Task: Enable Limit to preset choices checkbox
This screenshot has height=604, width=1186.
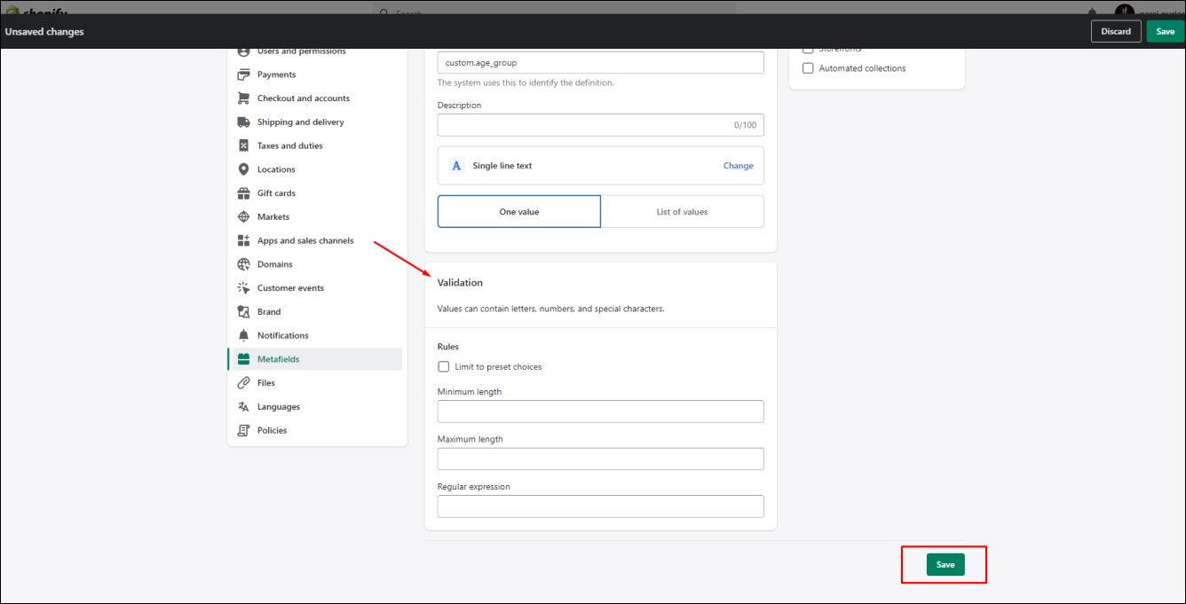Action: coord(444,366)
